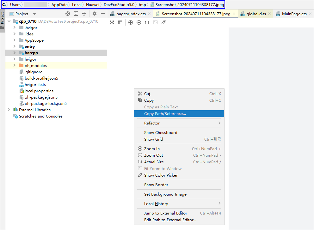This screenshot has width=314, height=230.
Task: Click DevEcoStudio5.0 in the breadcrumb path
Action: point(119,5)
